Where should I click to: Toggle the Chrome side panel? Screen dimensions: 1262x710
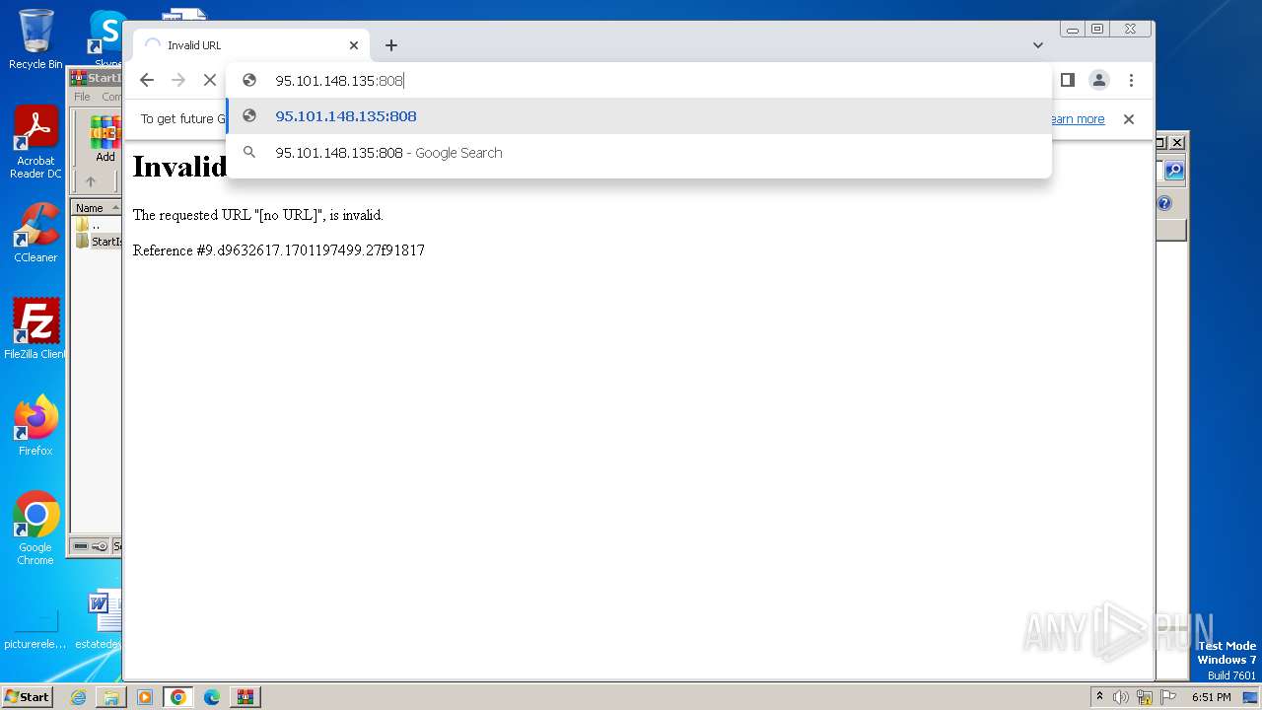point(1067,80)
